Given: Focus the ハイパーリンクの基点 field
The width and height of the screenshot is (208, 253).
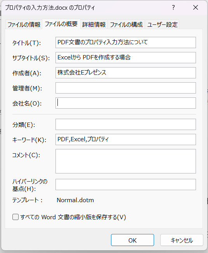Looking at the screenshot, I should 126,184.
